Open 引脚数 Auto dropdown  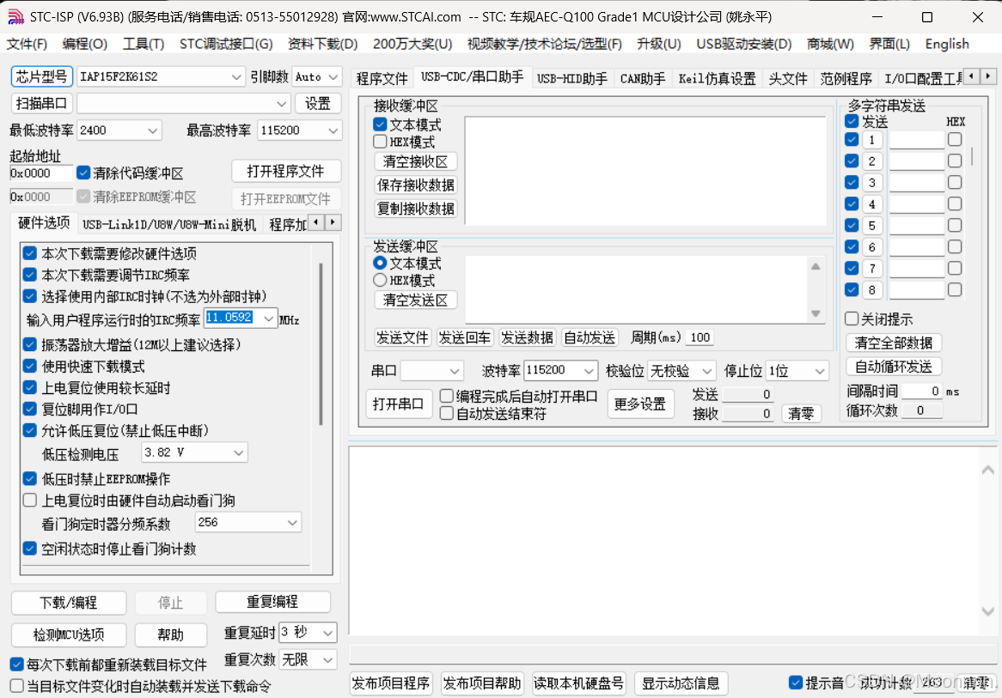coord(333,77)
